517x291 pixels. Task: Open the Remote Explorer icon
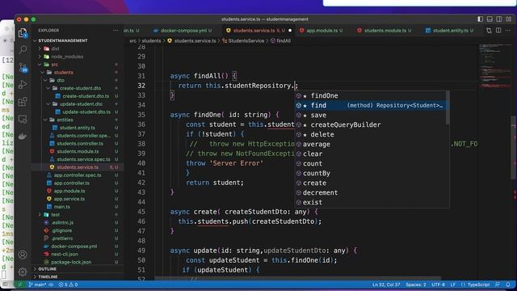coord(23,119)
